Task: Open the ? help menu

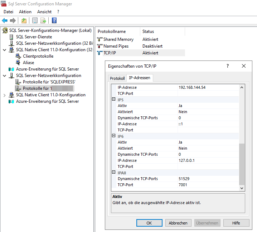Action: click(x=58, y=12)
